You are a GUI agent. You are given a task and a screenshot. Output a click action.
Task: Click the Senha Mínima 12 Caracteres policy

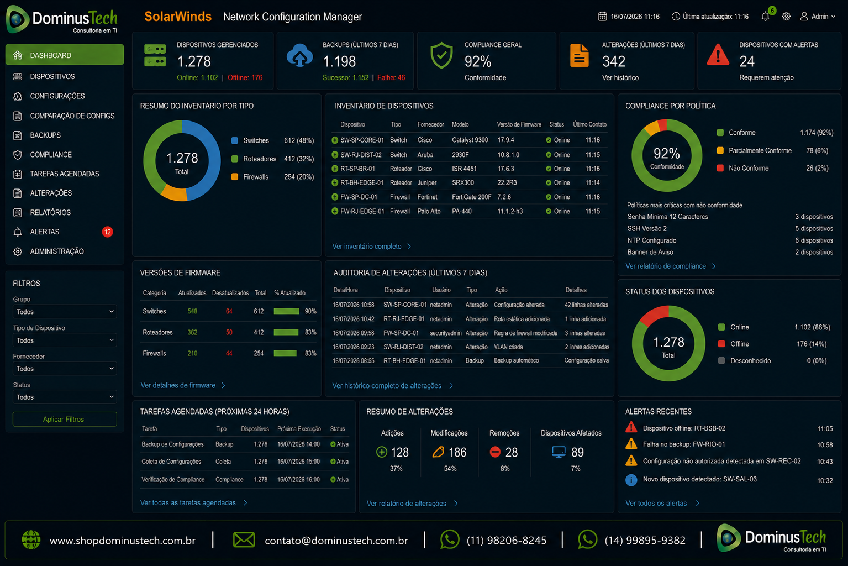667,217
